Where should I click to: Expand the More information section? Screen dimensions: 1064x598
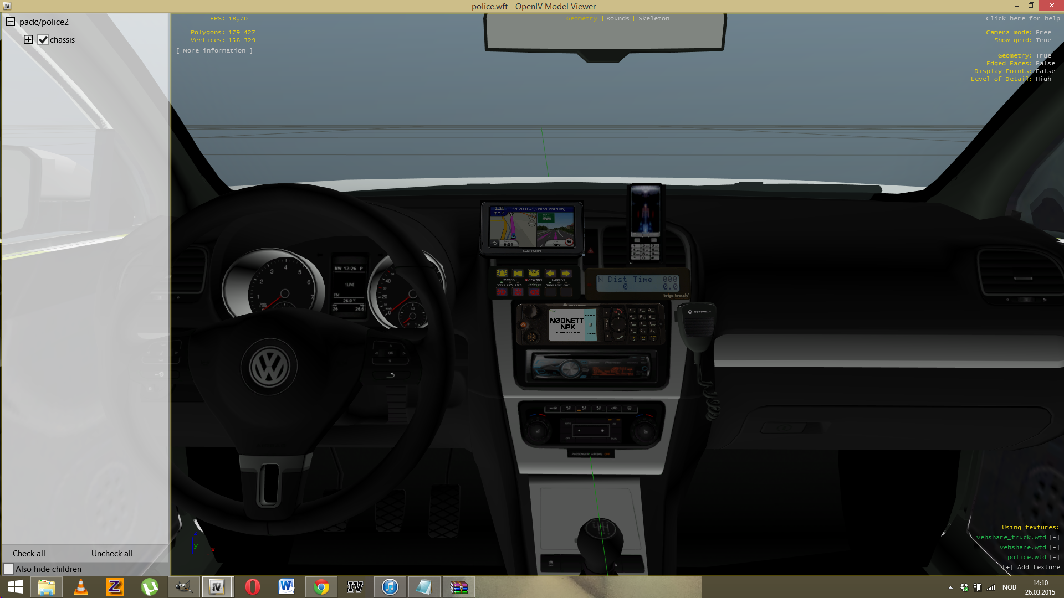pos(214,50)
